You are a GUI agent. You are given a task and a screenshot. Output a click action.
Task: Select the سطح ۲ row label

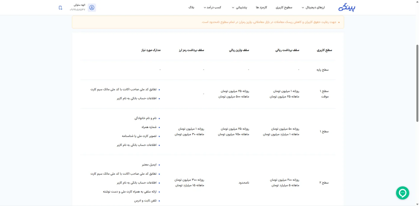(324, 182)
